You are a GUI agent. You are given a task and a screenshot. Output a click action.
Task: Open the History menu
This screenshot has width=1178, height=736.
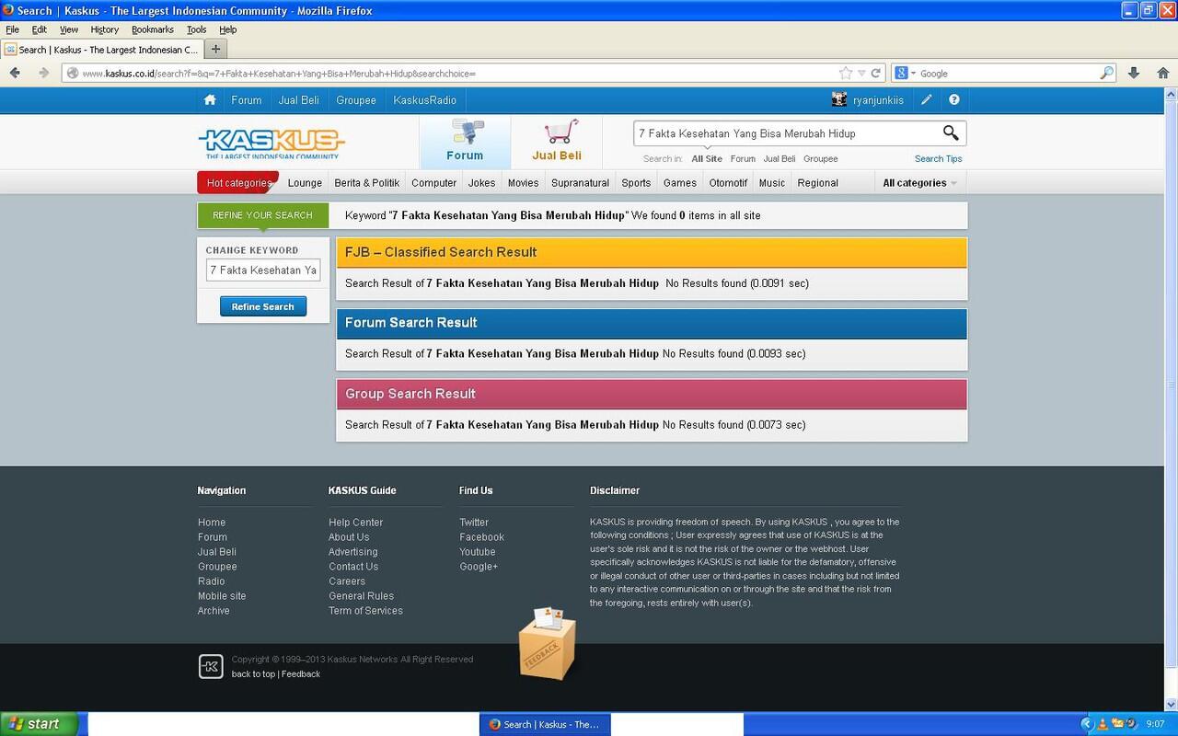[x=105, y=29]
